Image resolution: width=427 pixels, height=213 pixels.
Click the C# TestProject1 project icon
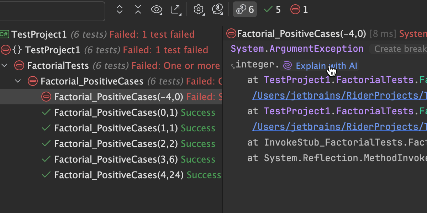pos(4,34)
